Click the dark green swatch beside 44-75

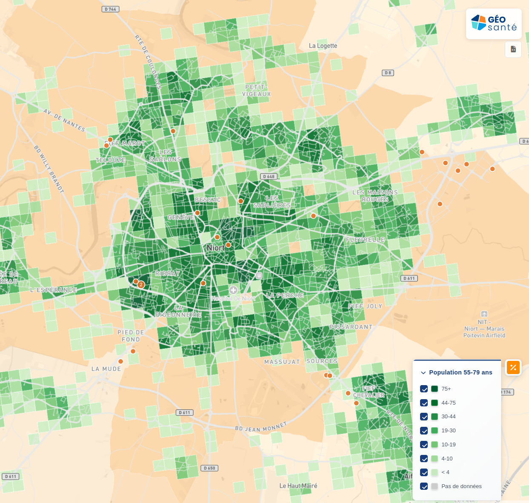click(x=434, y=403)
